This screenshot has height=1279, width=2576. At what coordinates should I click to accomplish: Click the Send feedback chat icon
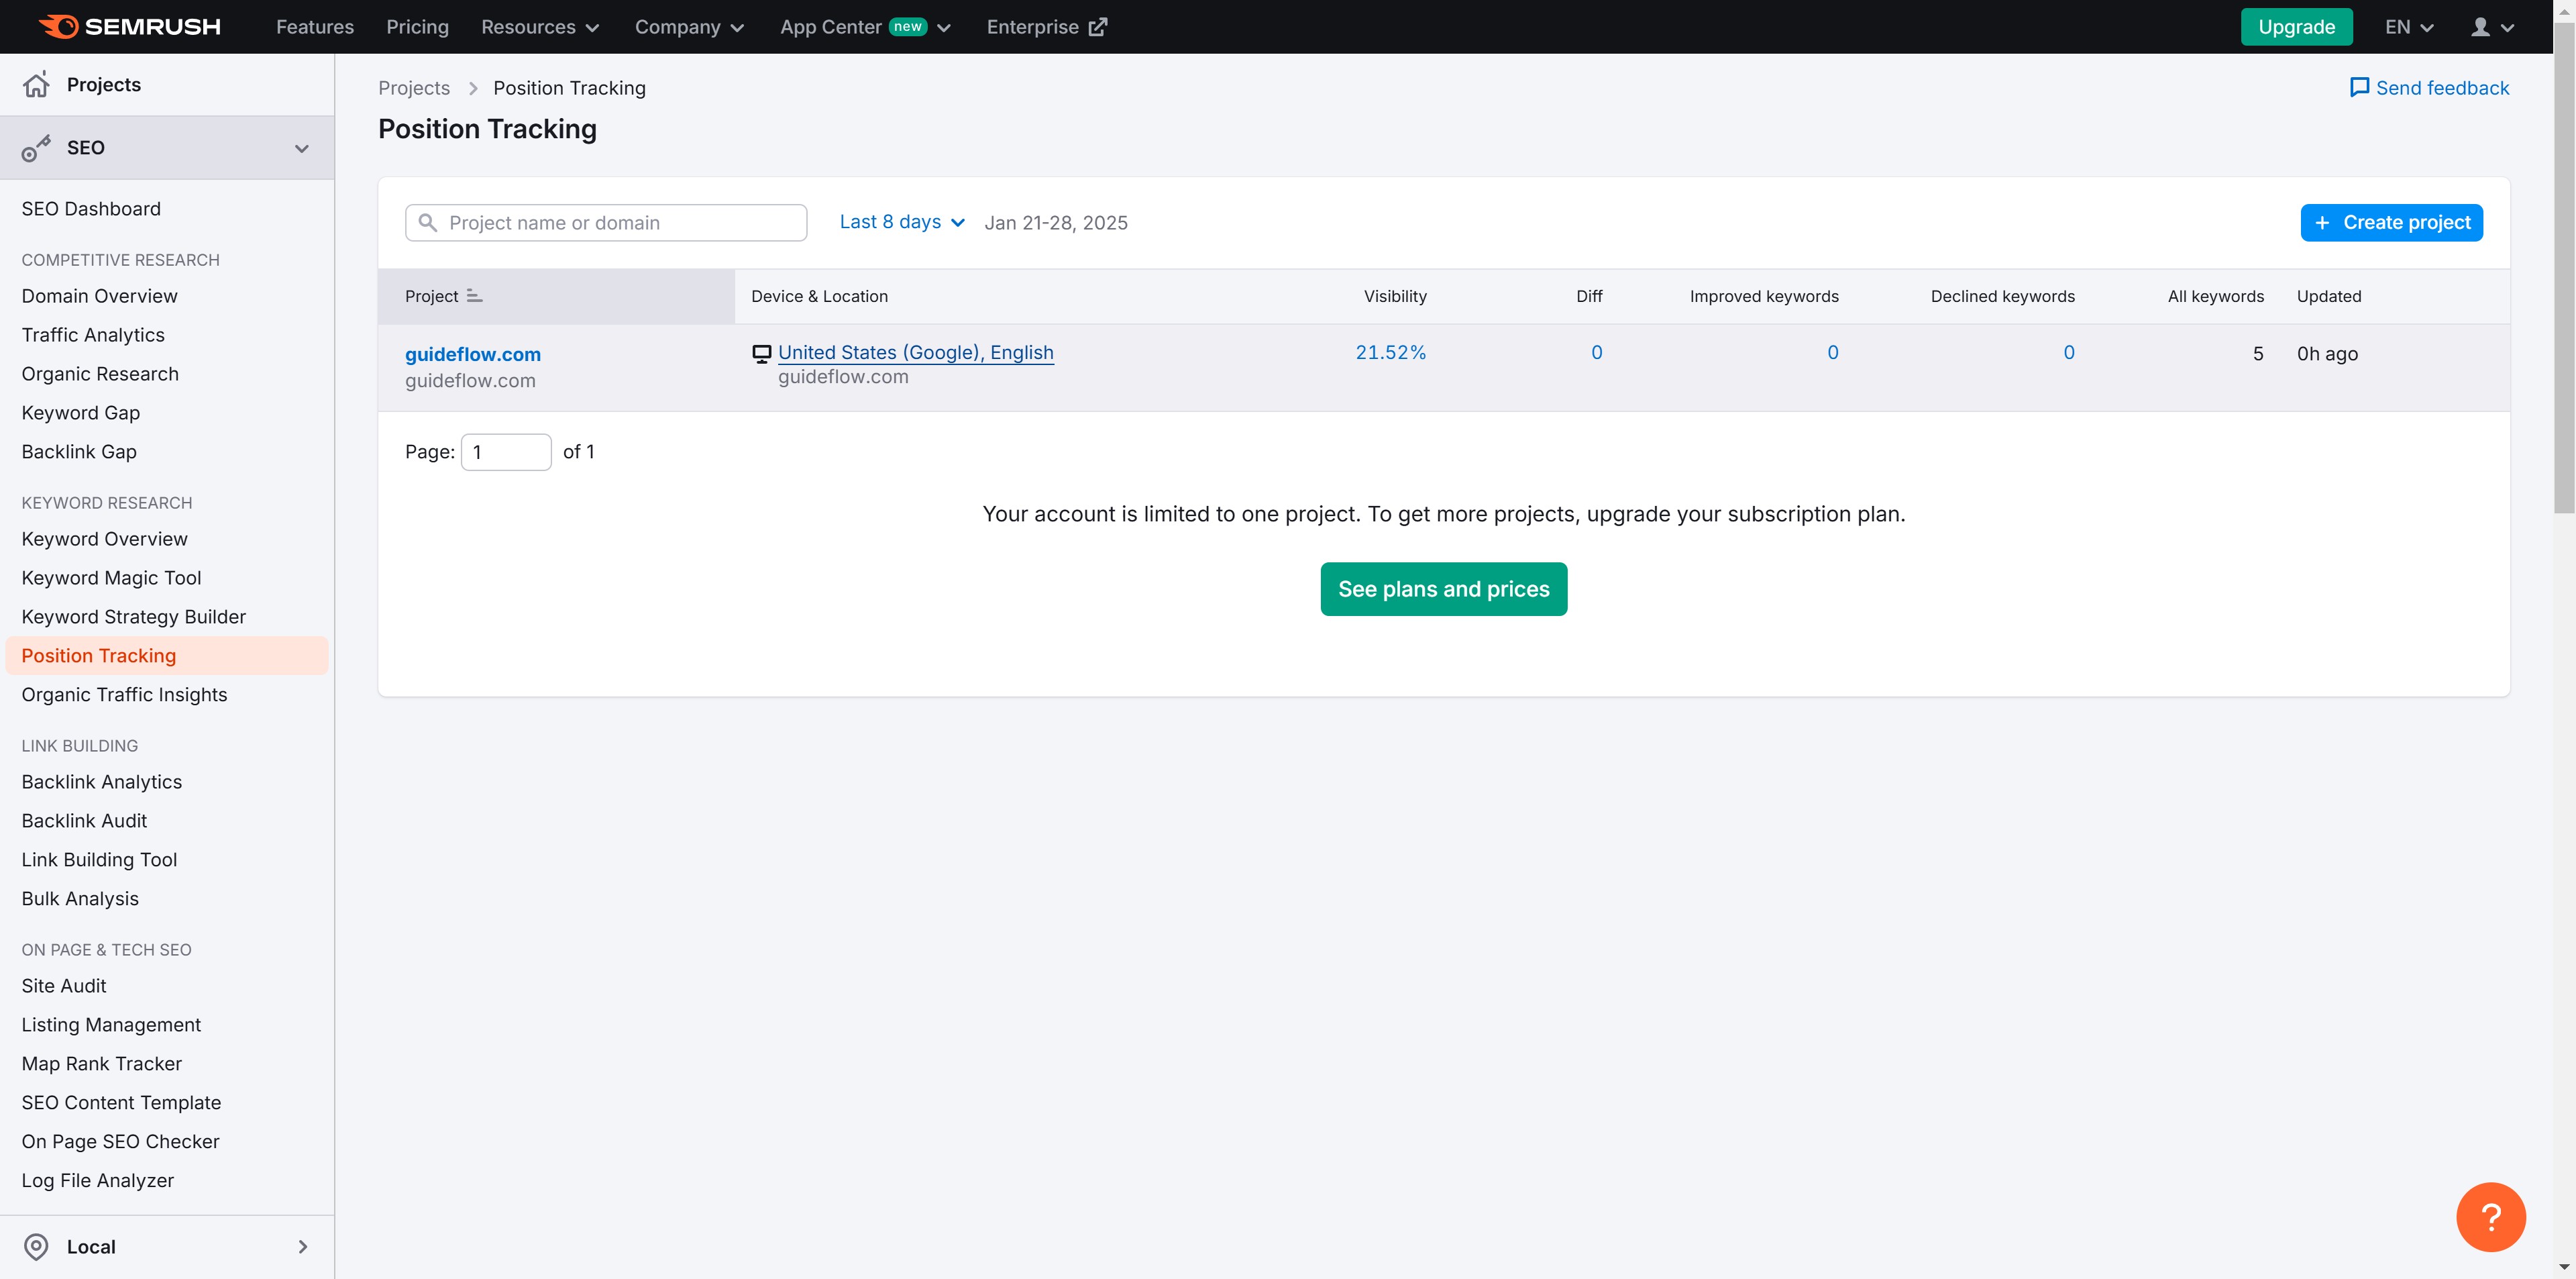pyautogui.click(x=2359, y=88)
